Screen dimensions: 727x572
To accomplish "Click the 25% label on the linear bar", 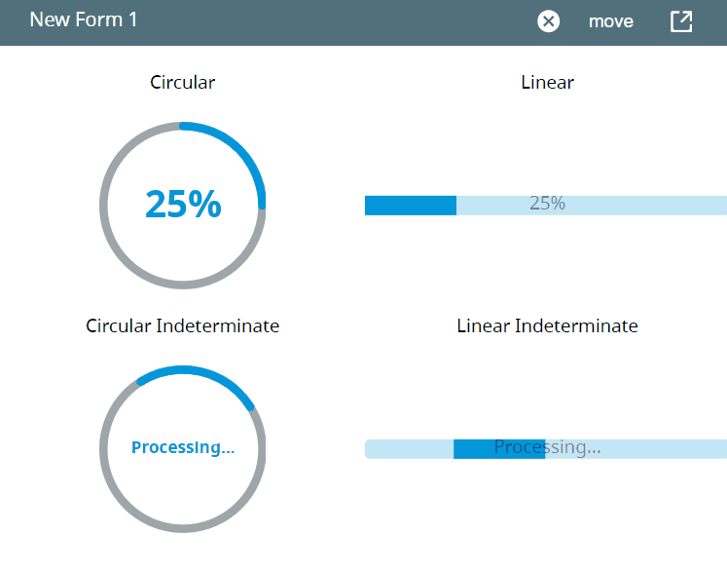I will 547,204.
